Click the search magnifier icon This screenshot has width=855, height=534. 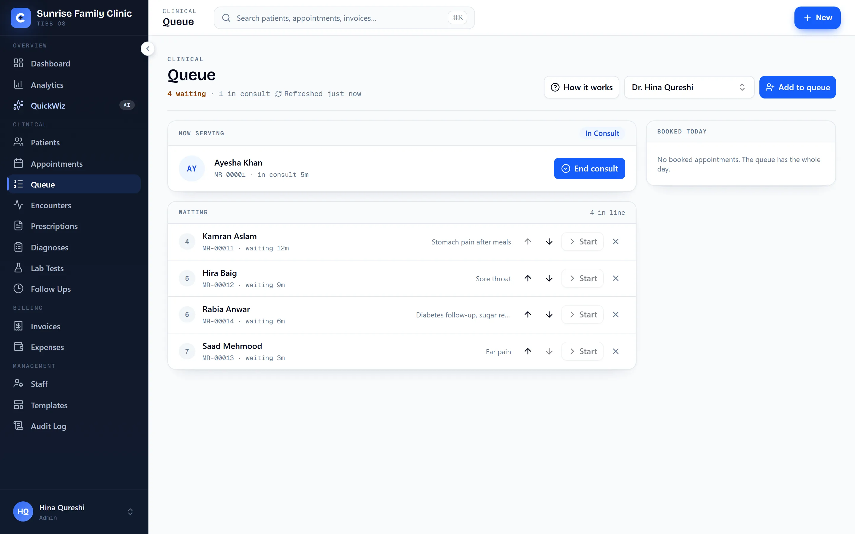pos(226,18)
